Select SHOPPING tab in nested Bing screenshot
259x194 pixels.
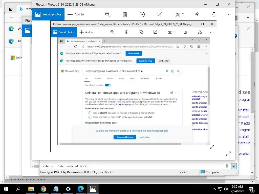[145, 79]
